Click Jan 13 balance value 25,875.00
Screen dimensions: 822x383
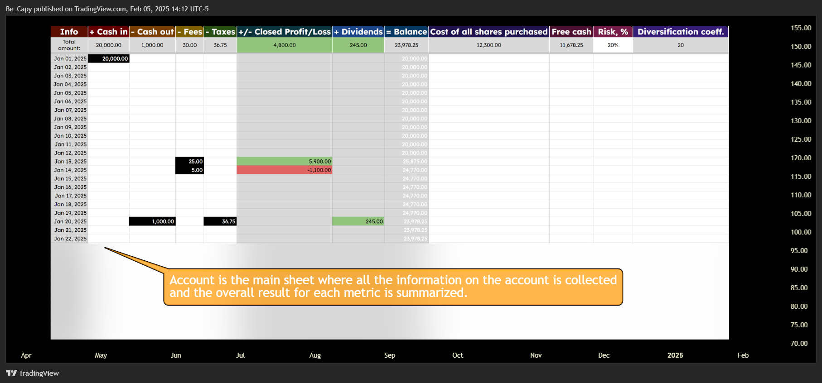tap(415, 162)
